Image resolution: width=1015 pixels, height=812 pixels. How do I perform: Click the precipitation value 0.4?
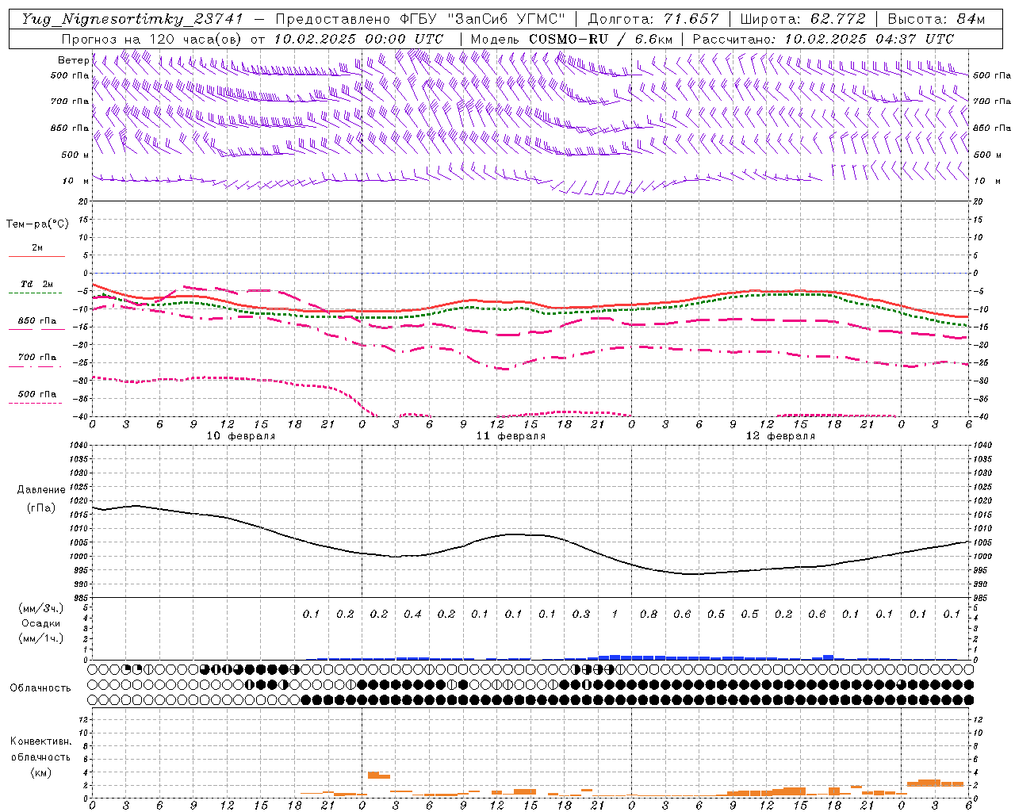[412, 614]
